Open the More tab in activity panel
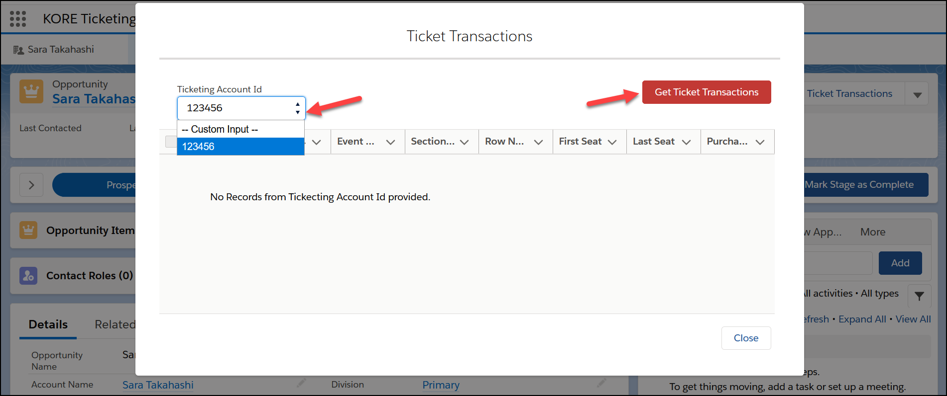 873,232
